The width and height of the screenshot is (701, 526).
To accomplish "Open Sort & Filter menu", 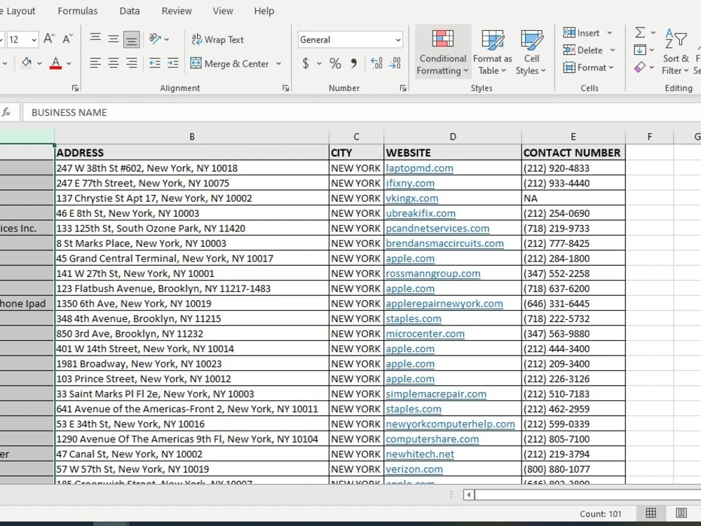I will tap(676, 52).
